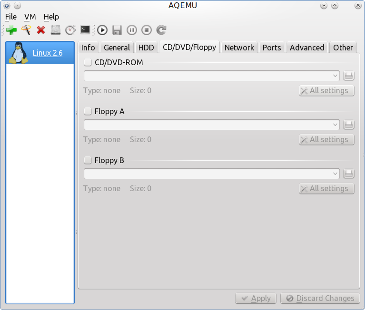This screenshot has width=365, height=310.
Task: Click the browse icon next to Floppy B field
Action: point(348,174)
